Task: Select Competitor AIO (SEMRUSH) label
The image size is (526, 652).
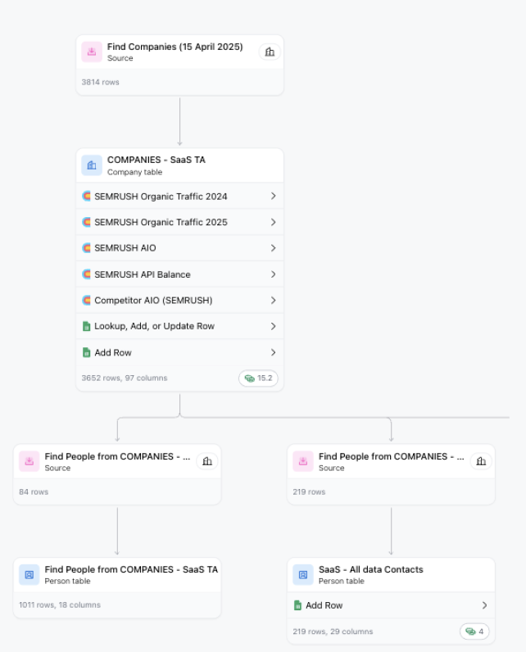Action: (153, 301)
